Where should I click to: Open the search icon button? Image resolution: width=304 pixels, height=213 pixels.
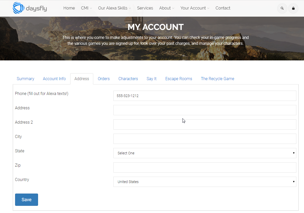click(x=282, y=8)
